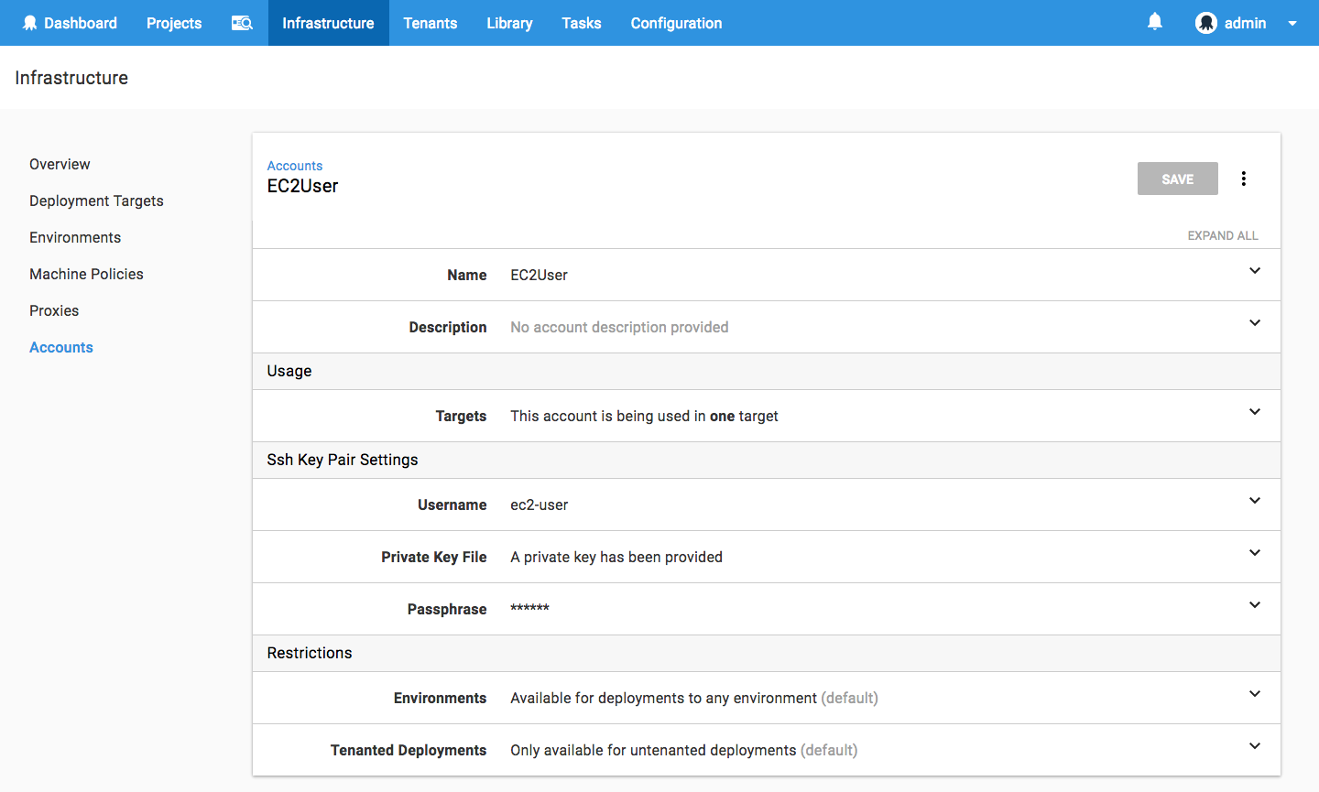Viewport: 1319px width, 792px height.
Task: Expand the Environments restriction row
Action: point(1254,694)
